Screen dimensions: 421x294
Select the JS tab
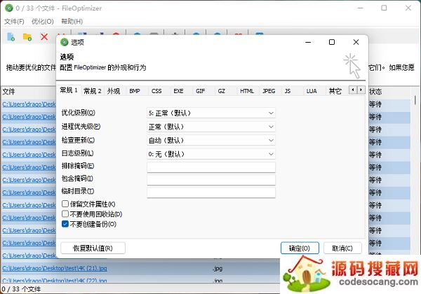pos(288,91)
